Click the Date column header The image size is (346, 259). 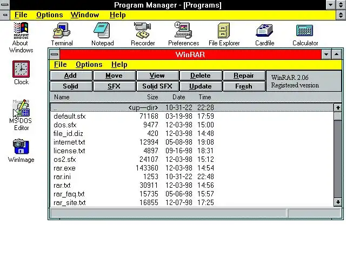coord(179,97)
